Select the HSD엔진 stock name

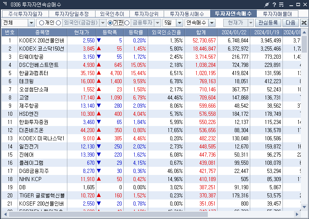point(29,114)
